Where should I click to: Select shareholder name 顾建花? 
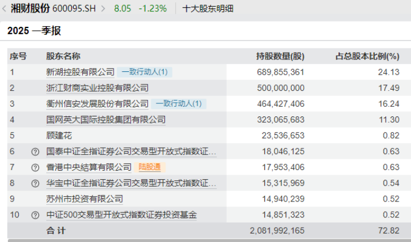coord(59,135)
